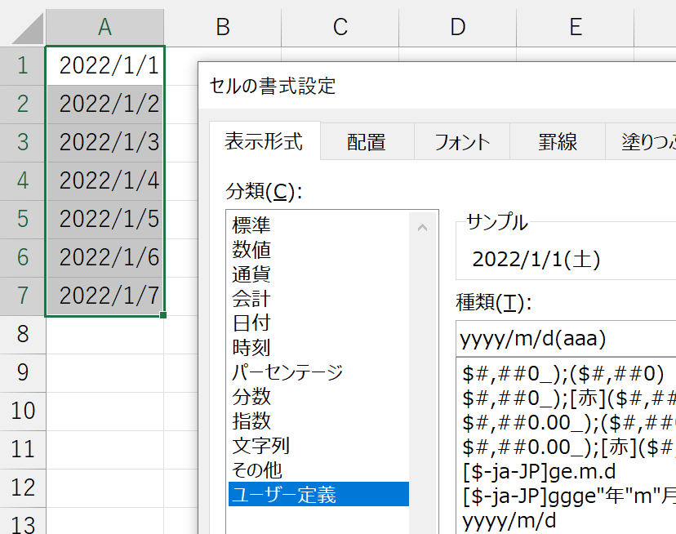Screen dimensions: 676x534
Task: Pick format $#,##0.00_);($#,## entry
Action: [x=567, y=423]
